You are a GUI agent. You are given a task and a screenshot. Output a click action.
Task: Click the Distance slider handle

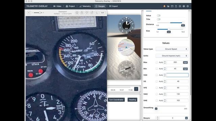pyautogui.click(x=183, y=23)
